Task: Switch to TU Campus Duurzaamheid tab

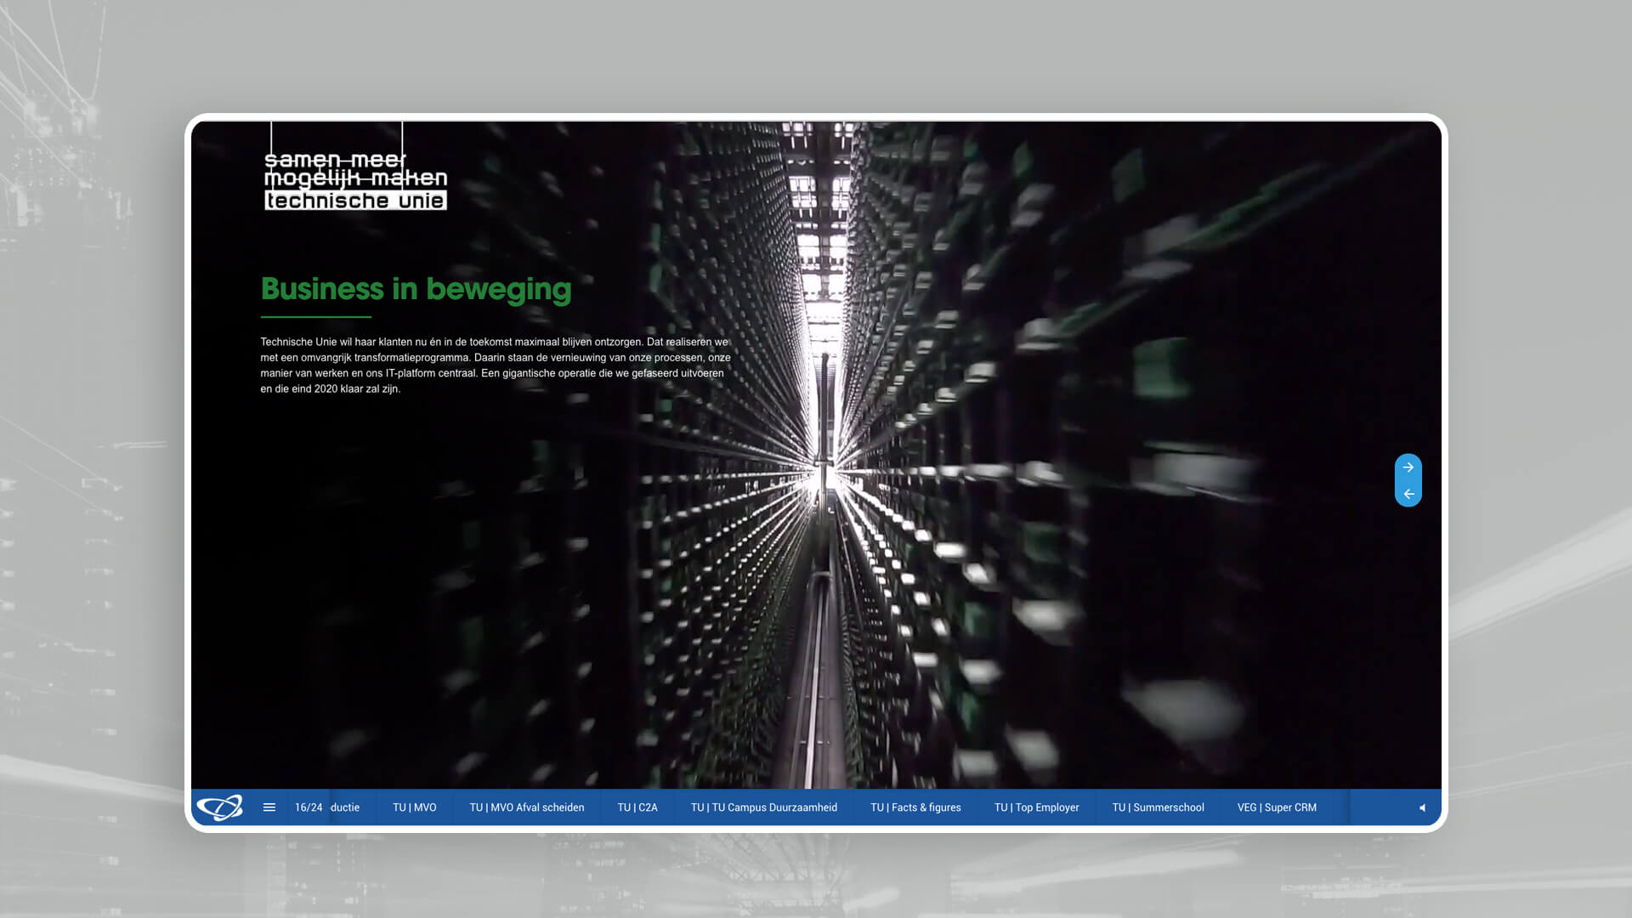Action: (x=763, y=807)
